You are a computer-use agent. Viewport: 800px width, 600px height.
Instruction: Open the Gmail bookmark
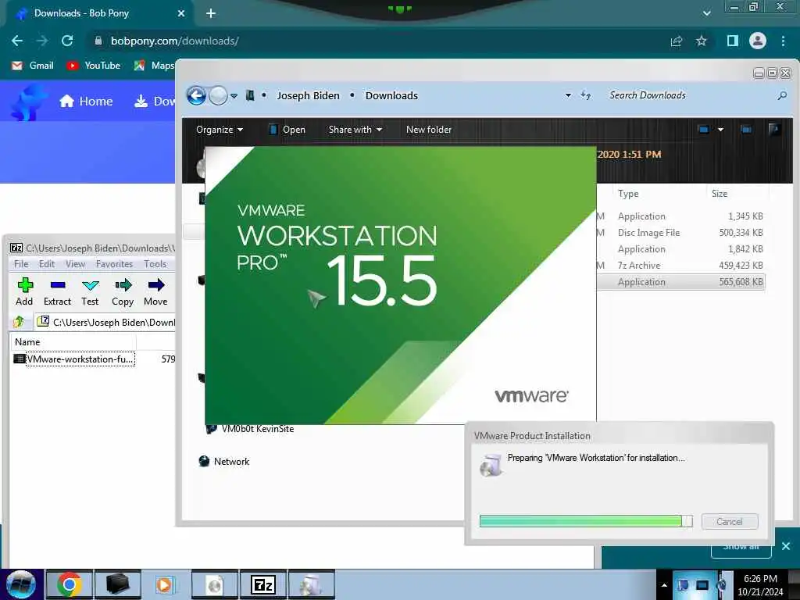(33, 66)
